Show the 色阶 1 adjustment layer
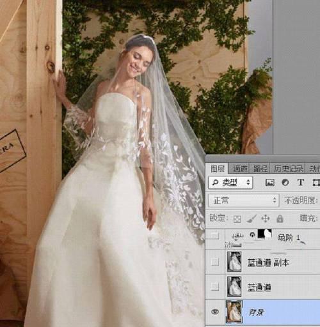Image resolution: width=320 pixels, height=327 pixels. [x=215, y=236]
